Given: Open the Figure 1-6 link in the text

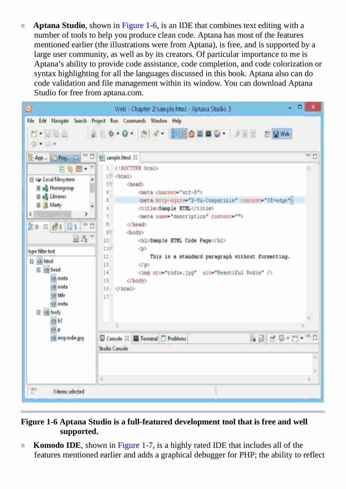Looking at the screenshot, I should click(139, 25).
